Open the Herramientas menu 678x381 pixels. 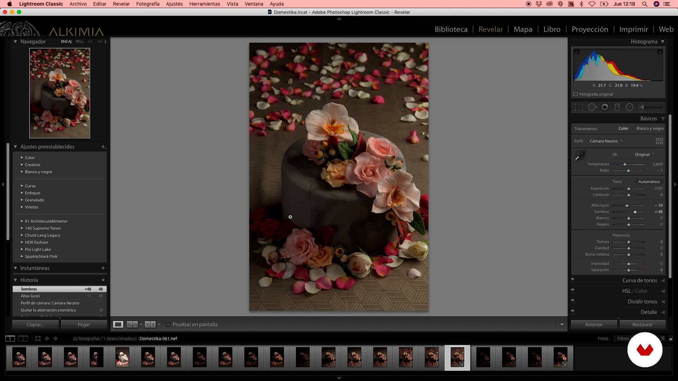click(x=204, y=4)
